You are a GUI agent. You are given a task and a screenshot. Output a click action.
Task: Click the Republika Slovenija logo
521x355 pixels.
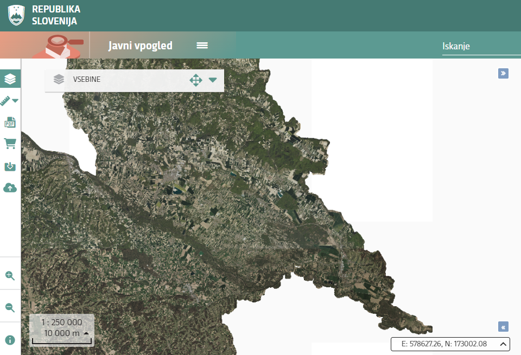click(x=16, y=15)
